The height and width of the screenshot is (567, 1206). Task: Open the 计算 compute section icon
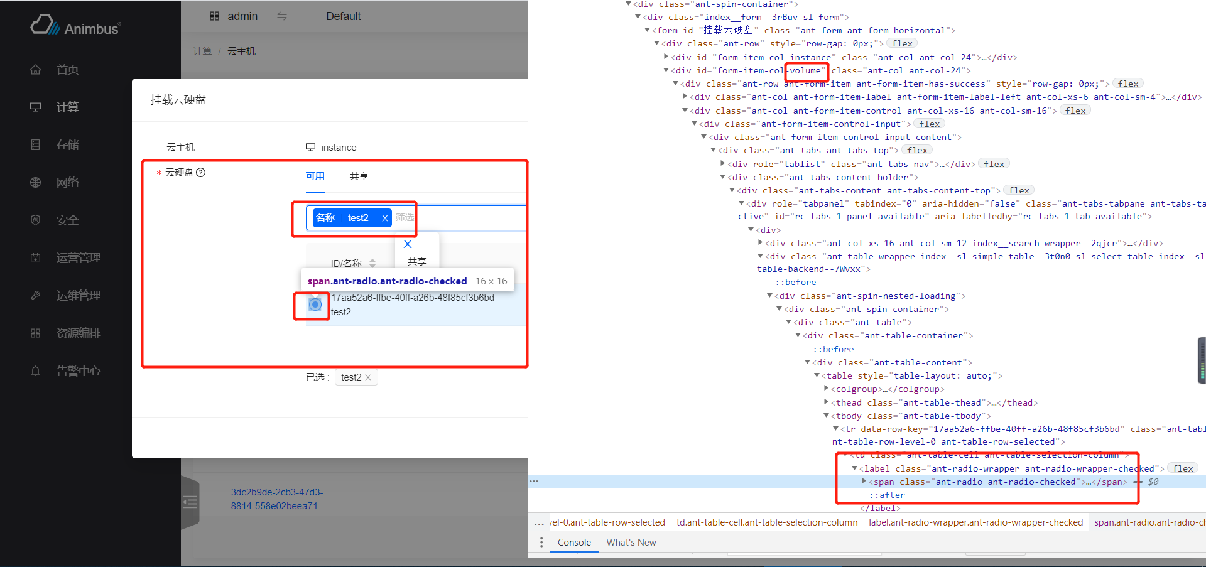36,107
